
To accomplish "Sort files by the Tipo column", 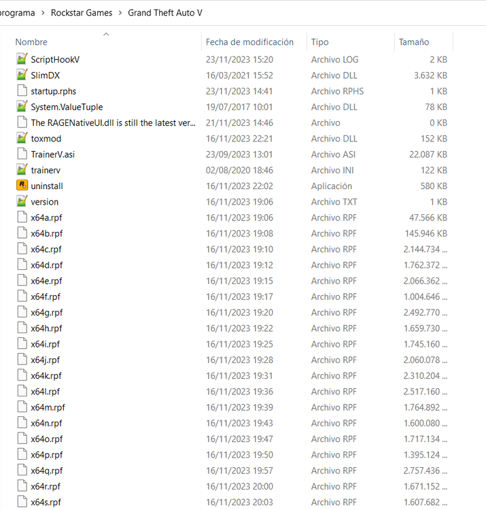I will click(x=320, y=42).
